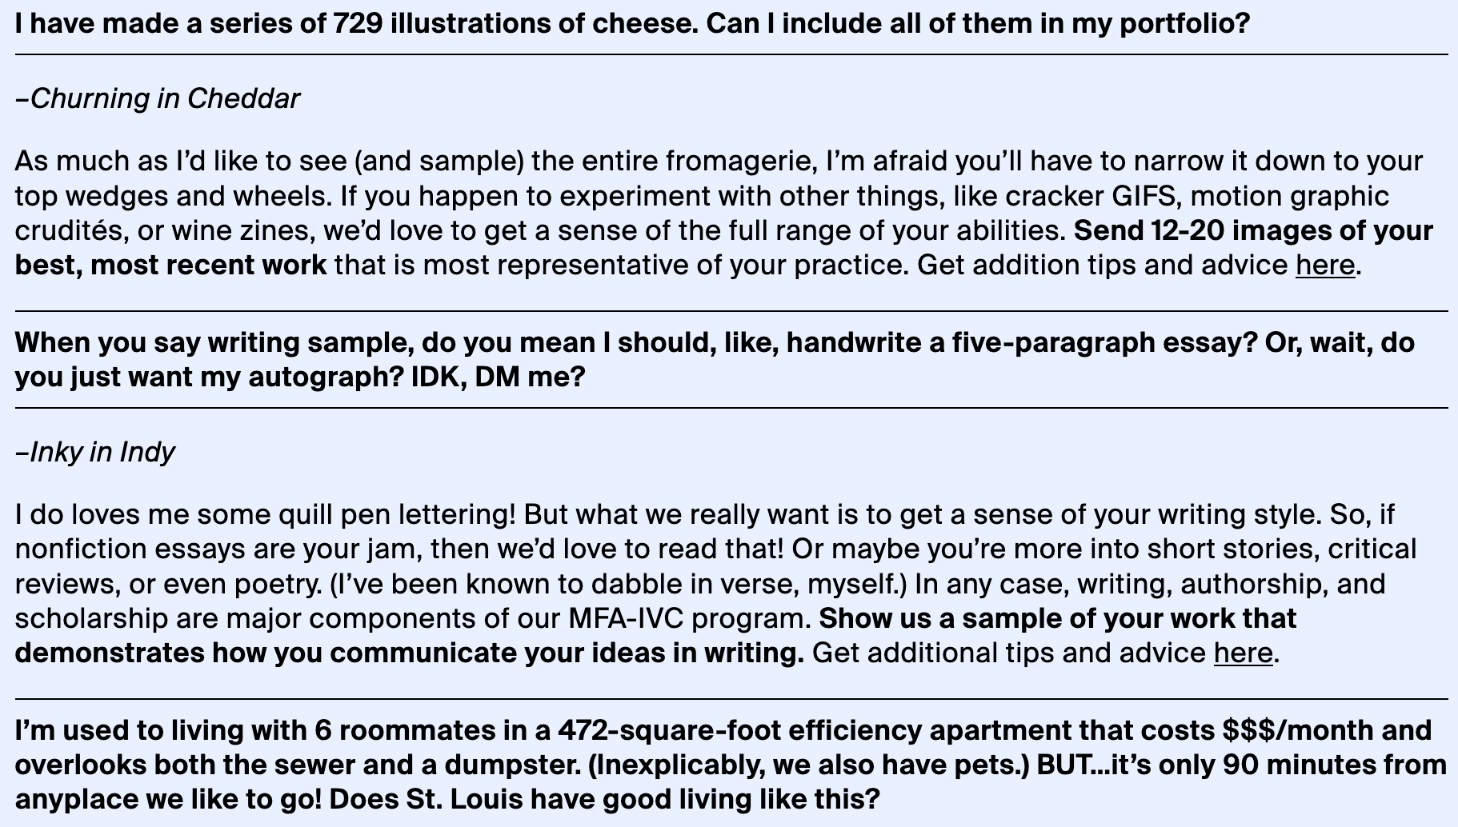Click the "here" link after portfolio tips
The image size is (1458, 827).
[1325, 265]
